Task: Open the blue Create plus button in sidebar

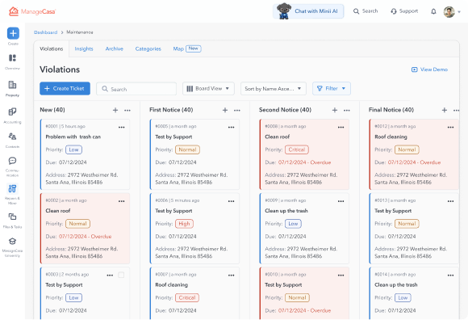Action: pos(13,33)
